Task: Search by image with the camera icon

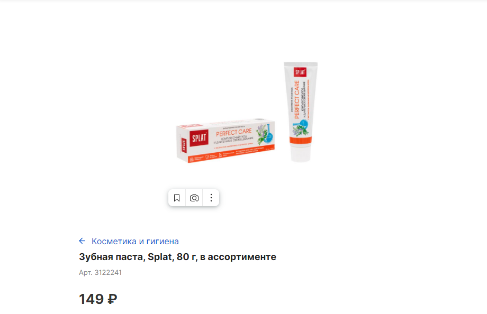Action: [194, 198]
